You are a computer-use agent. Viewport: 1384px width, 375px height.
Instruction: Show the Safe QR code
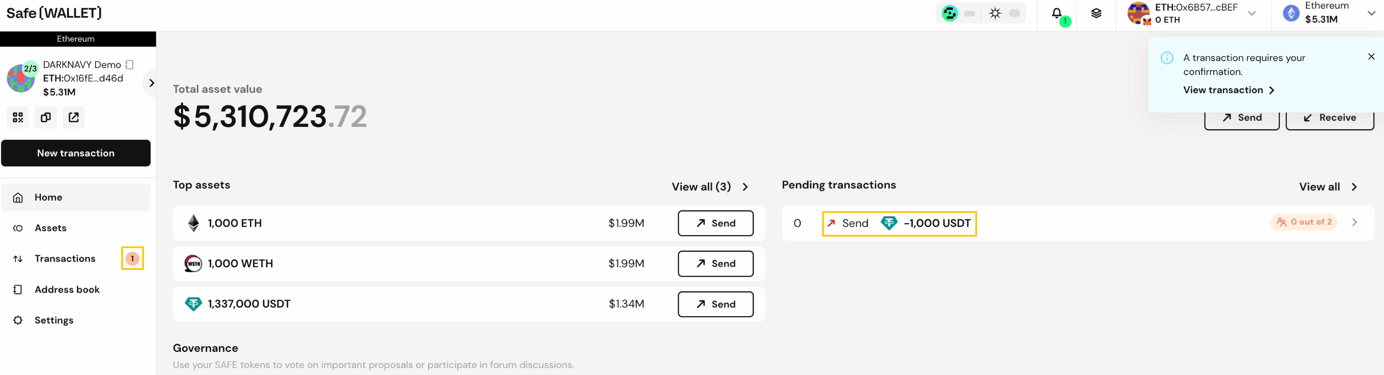(18, 117)
